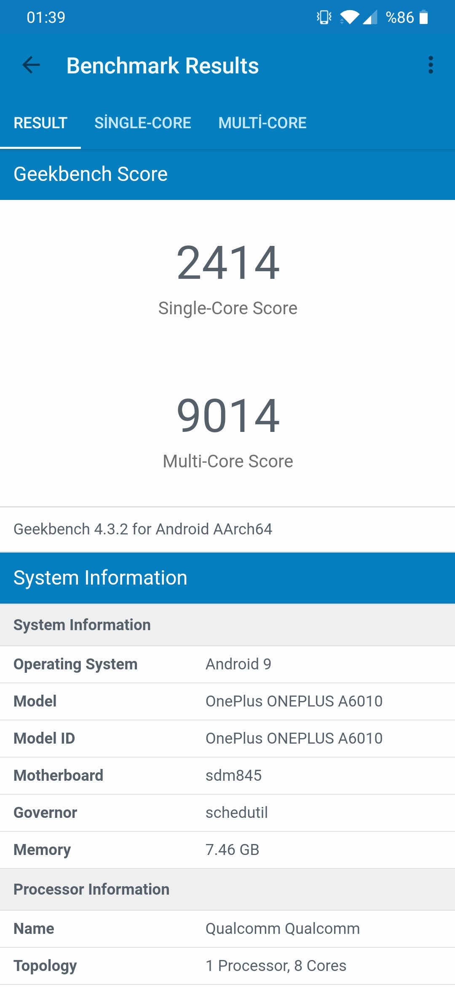Select the schedutil governor value

click(x=237, y=812)
